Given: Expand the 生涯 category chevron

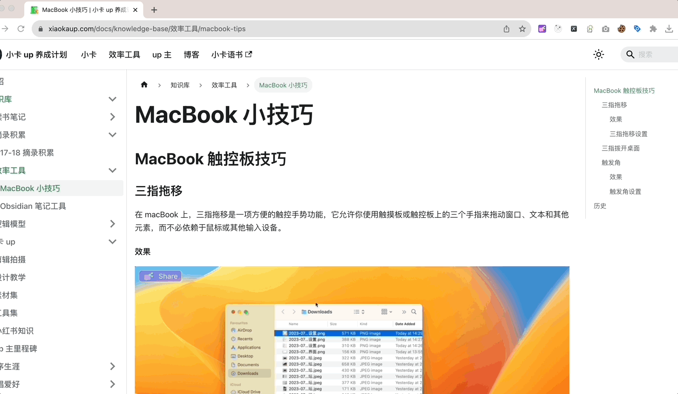Looking at the screenshot, I should pos(113,366).
